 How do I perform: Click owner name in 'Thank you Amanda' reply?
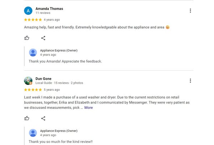point(58,50)
